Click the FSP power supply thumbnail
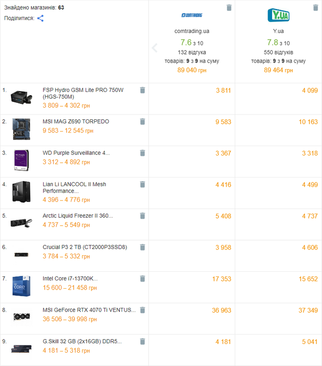This screenshot has height=366, width=322. point(21,97)
